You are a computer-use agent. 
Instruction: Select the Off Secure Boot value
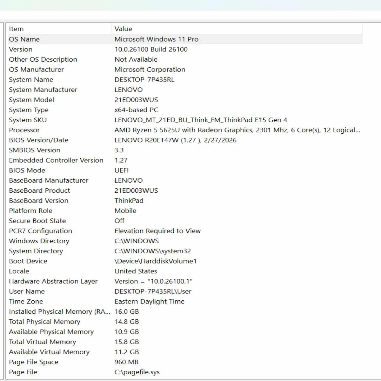point(119,221)
